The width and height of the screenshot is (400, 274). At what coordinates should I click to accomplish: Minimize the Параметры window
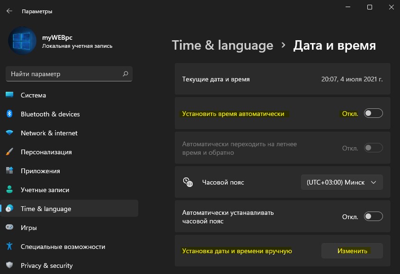coord(348,7)
